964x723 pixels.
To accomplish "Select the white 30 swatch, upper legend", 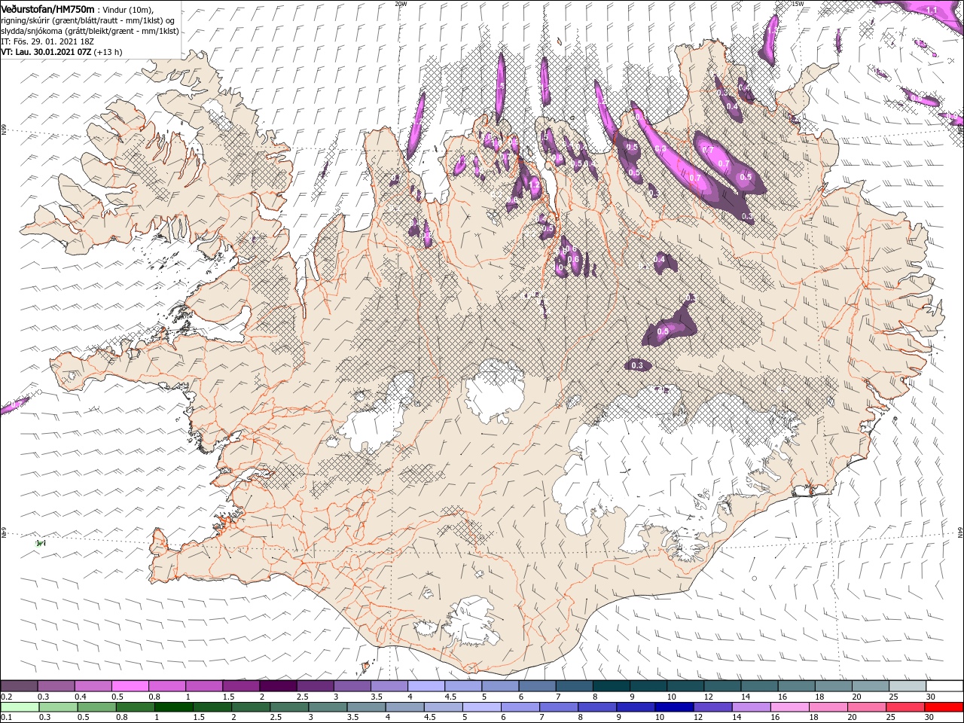I will tap(945, 686).
